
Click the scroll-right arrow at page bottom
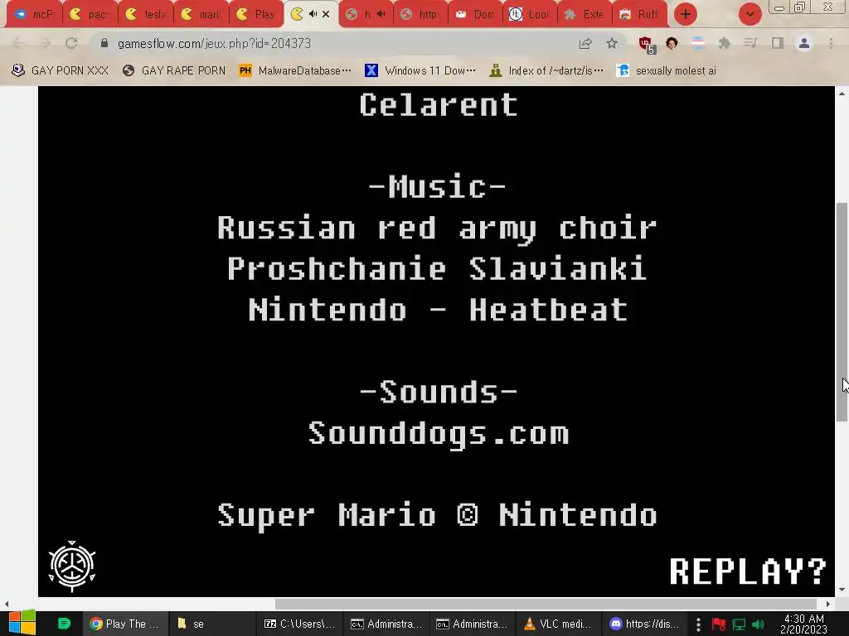tap(828, 604)
